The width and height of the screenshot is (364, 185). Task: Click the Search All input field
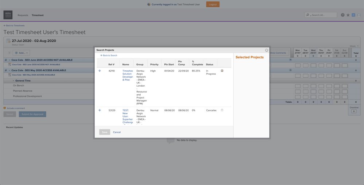click(x=322, y=15)
